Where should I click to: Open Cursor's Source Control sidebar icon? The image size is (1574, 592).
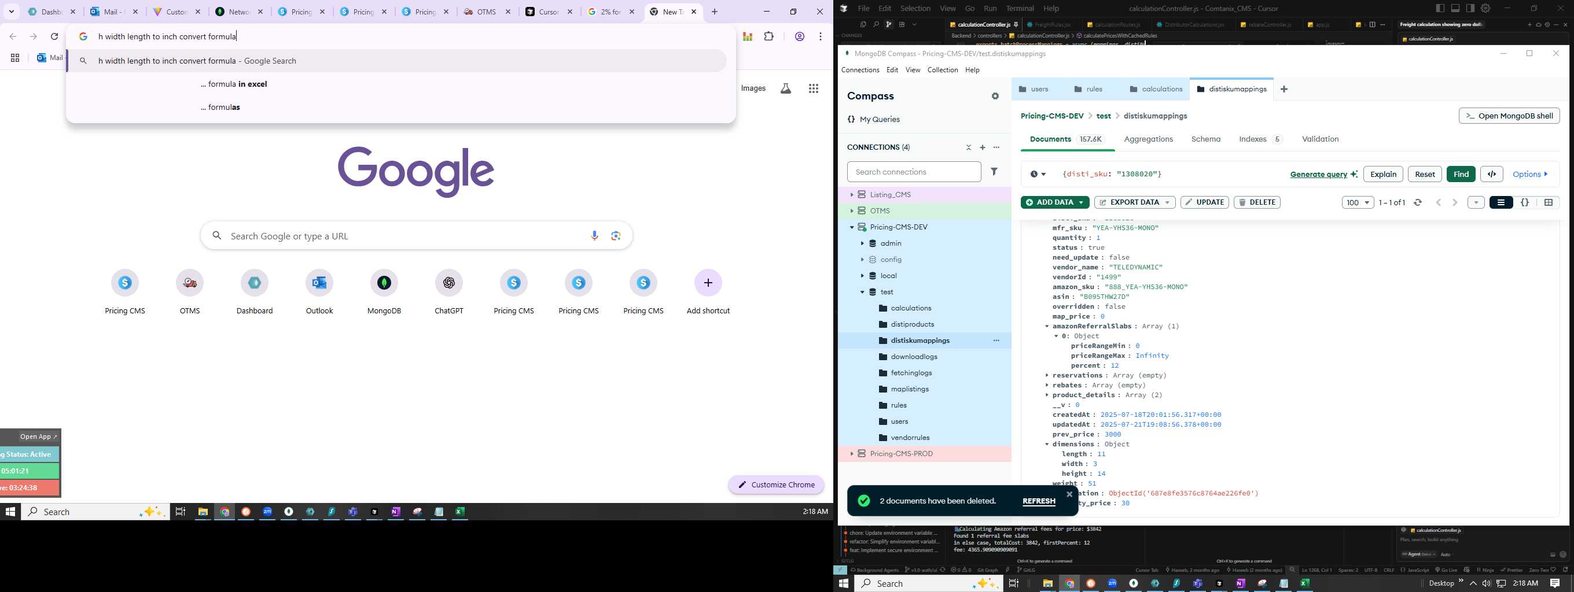point(888,24)
